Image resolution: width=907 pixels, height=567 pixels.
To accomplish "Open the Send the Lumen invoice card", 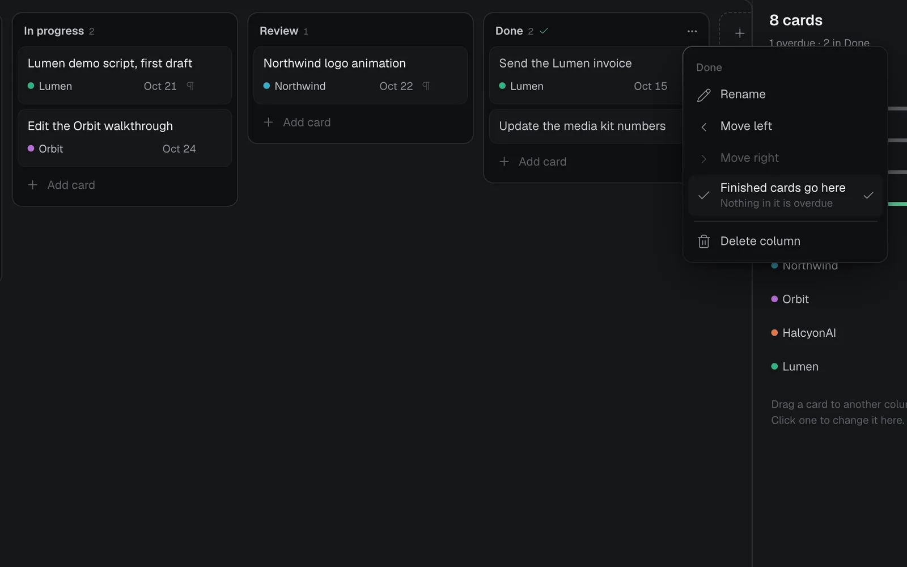I will click(586, 75).
